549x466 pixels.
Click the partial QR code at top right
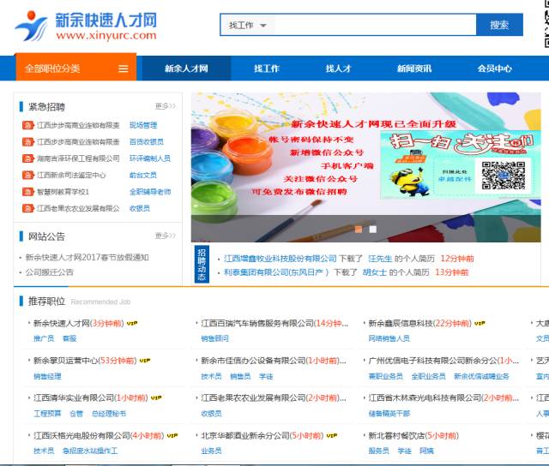(546, 24)
